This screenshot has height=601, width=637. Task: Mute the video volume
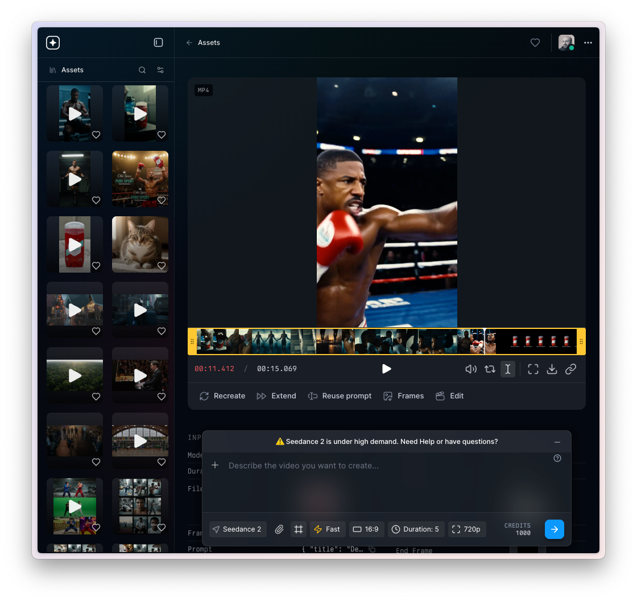[471, 369]
